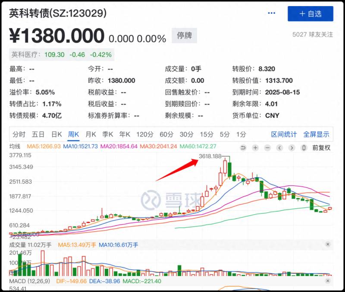345x292 pixels.
Task: Click the 3618.188 peak price label
Action: pyautogui.click(x=210, y=156)
